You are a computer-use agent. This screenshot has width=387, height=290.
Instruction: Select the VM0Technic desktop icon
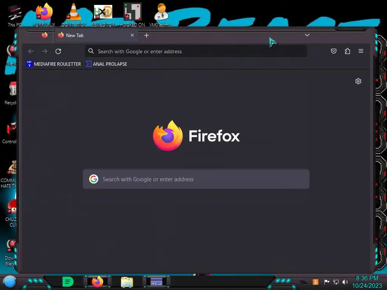pos(162,15)
